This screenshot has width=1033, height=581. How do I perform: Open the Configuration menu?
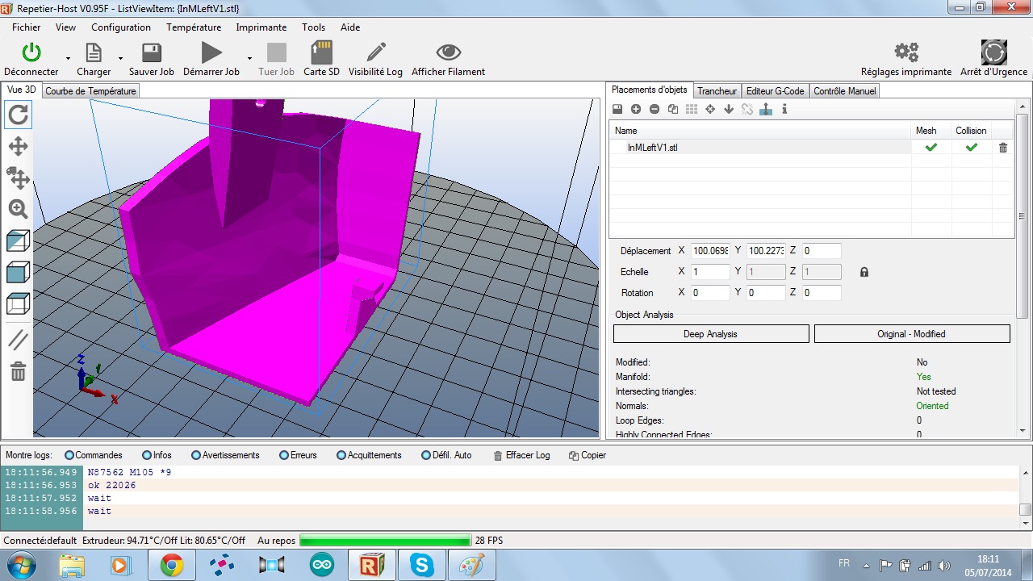(121, 27)
